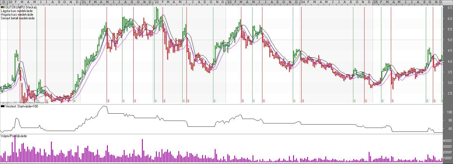Click the '21 year marker on timeline
Image resolution: width=453 pixels, height=164 pixels.
point(83,2)
